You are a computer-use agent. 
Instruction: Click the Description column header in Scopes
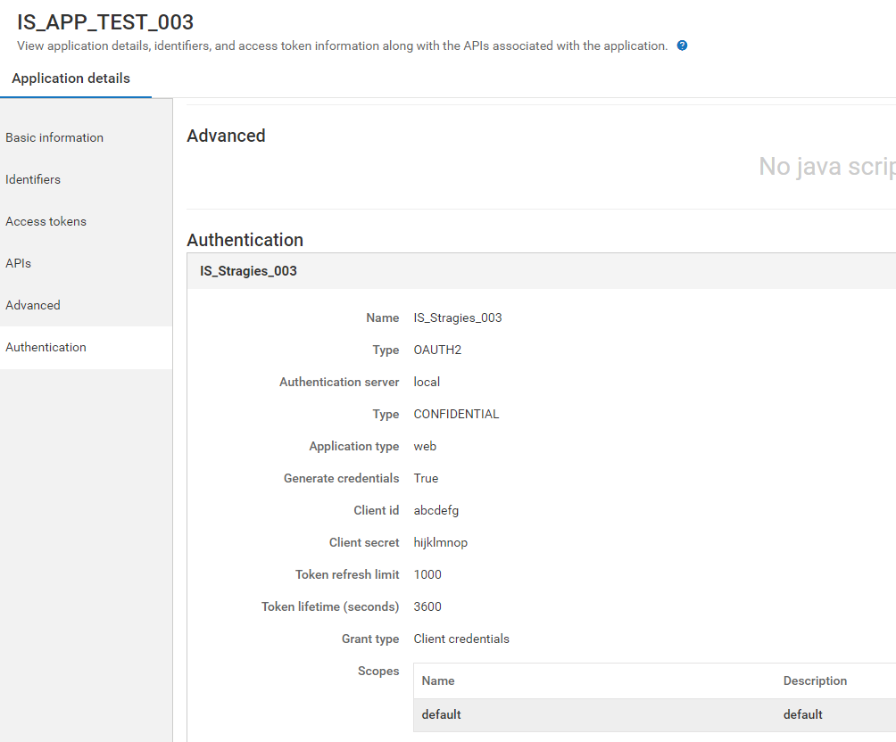tap(815, 680)
